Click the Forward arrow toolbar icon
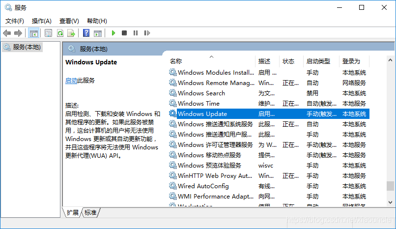 pyautogui.click(x=18, y=33)
